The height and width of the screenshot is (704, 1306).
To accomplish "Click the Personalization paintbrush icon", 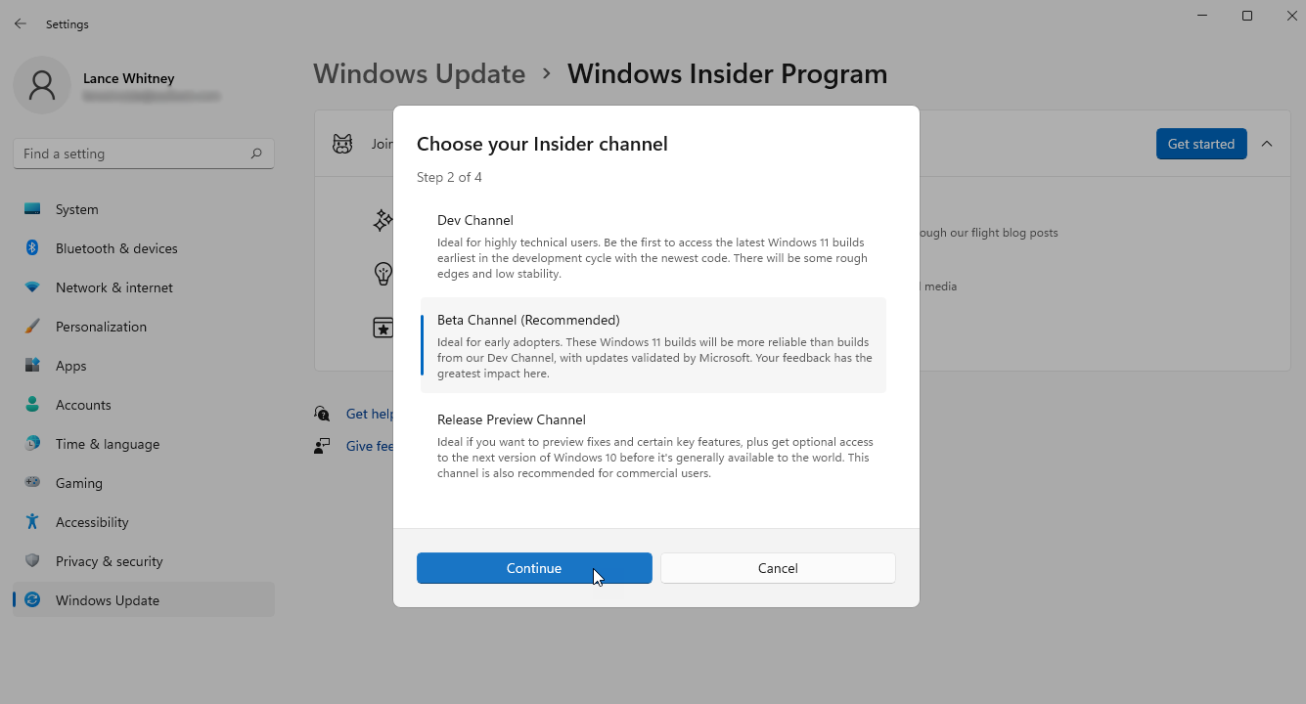I will (x=32, y=327).
